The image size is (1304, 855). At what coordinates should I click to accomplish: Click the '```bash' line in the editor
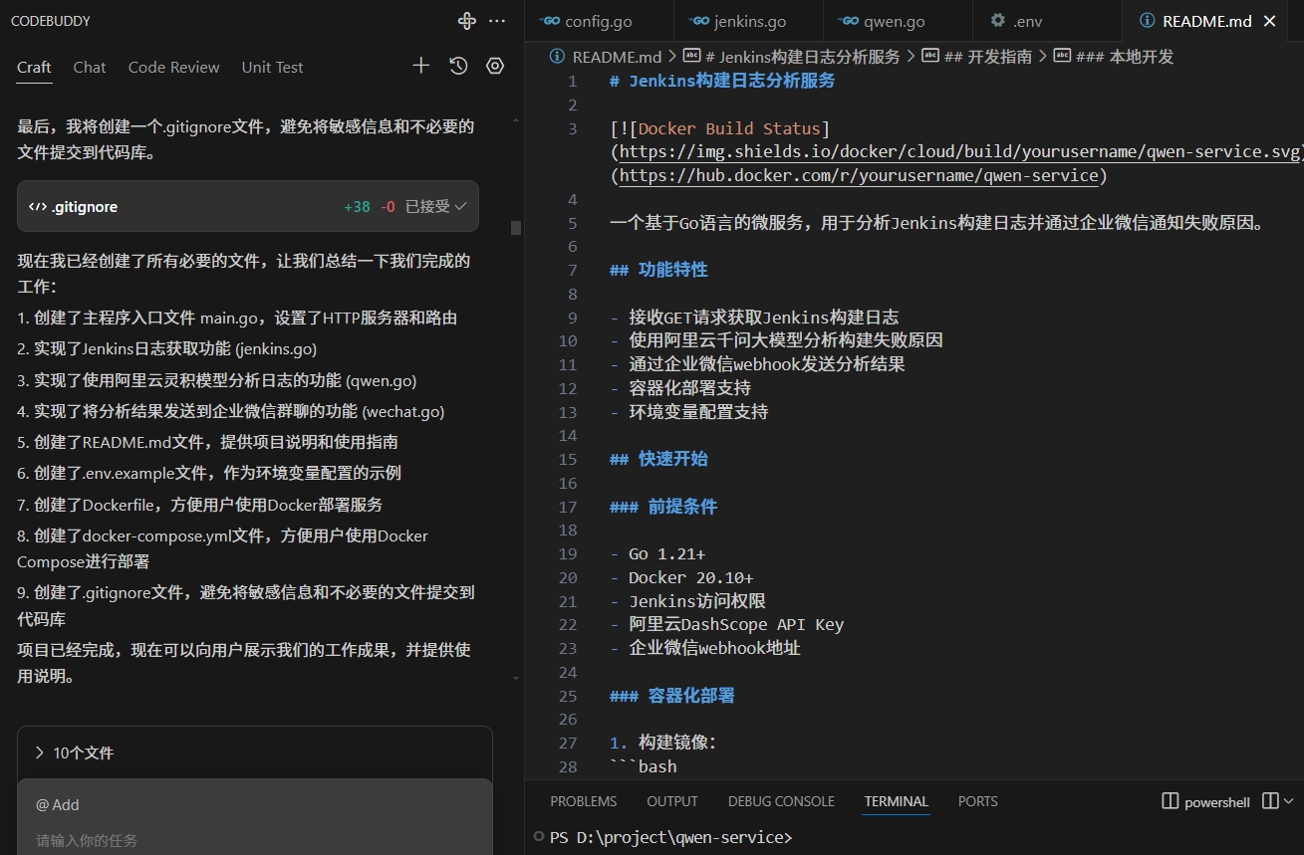pos(644,766)
